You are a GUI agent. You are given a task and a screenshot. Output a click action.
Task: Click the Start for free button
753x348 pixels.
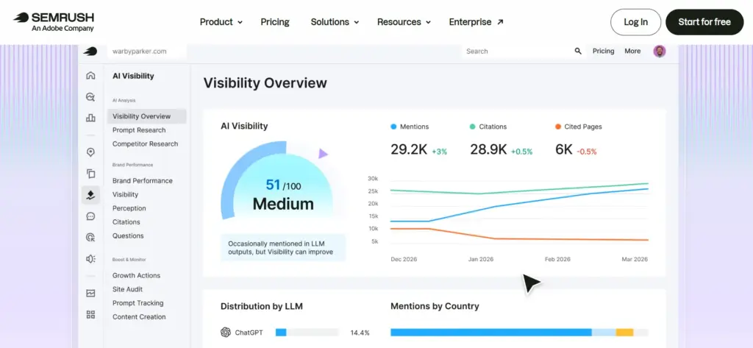click(704, 22)
